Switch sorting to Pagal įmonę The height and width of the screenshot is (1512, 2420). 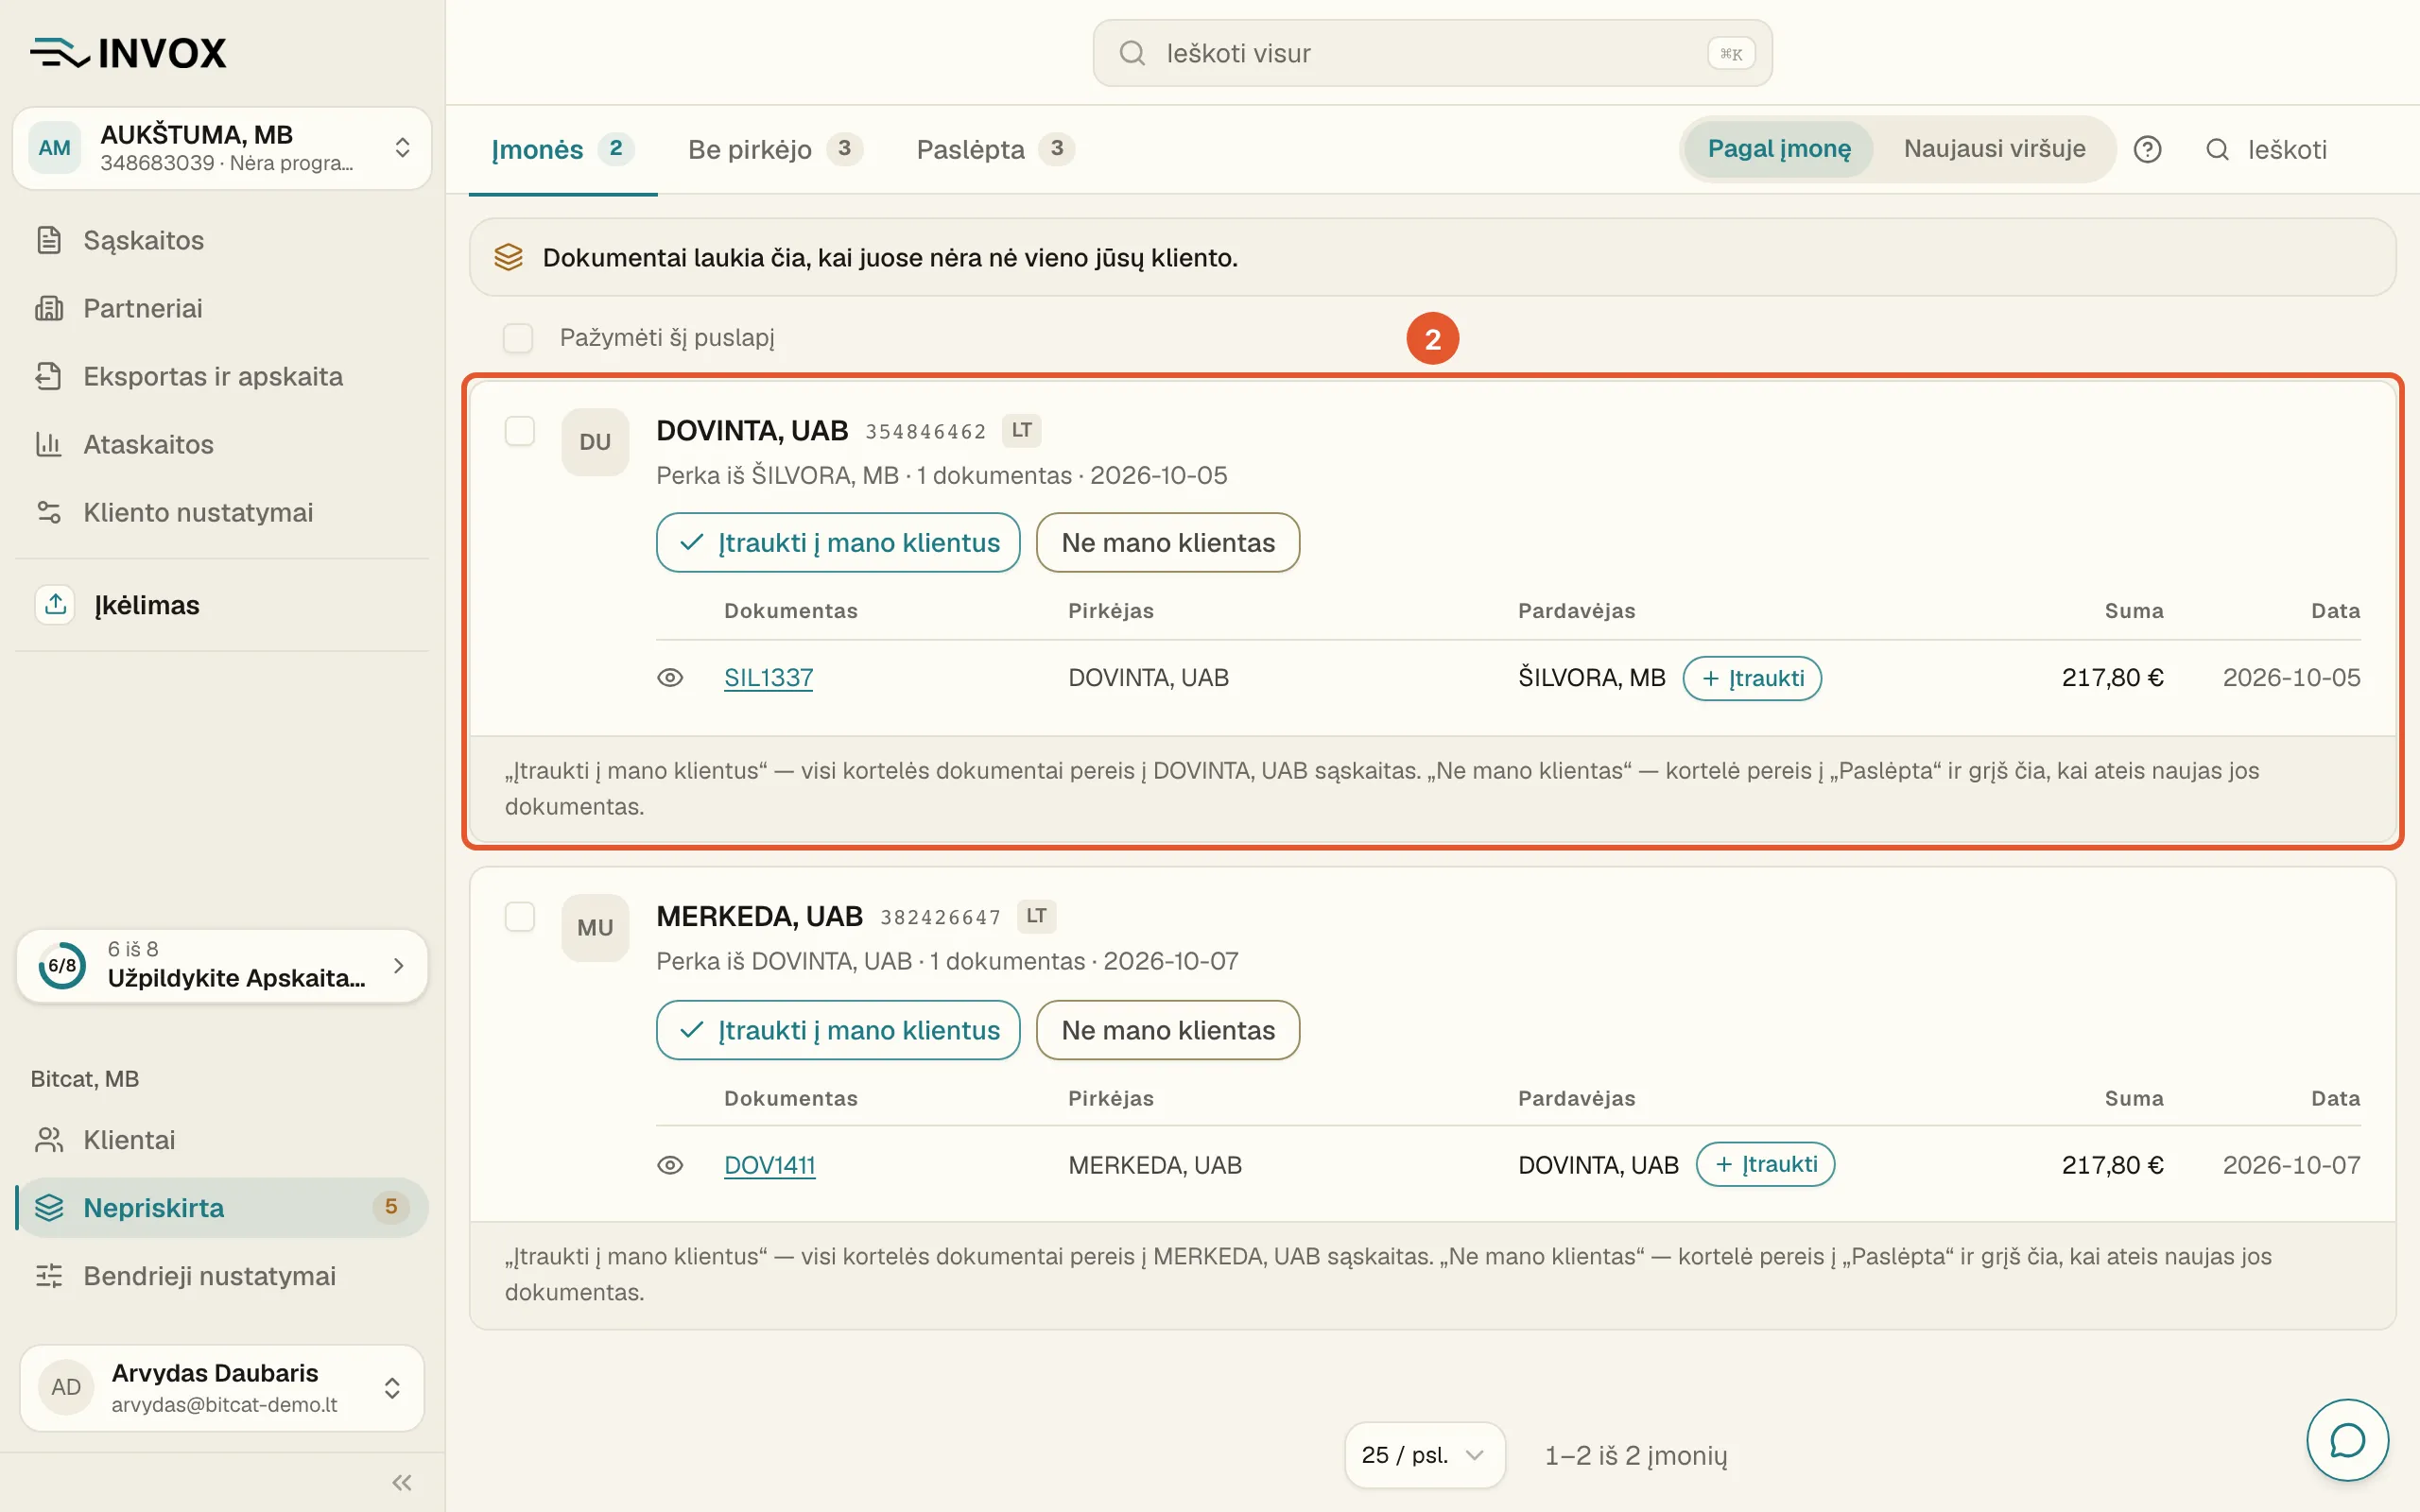point(1778,149)
